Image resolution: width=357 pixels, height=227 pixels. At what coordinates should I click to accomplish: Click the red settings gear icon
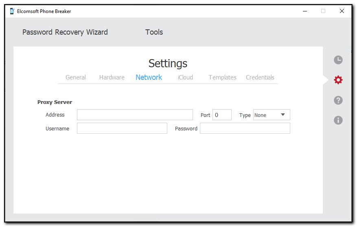click(338, 80)
